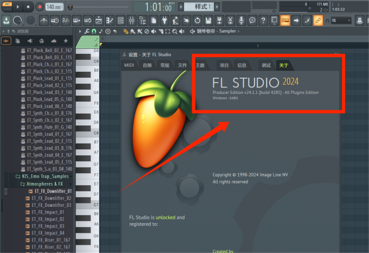Screen dimensions: 369x253
Task: Click the song position slider handle
Action: click(70, 7)
